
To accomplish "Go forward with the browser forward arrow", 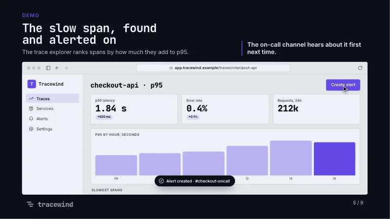I will coord(66,68).
